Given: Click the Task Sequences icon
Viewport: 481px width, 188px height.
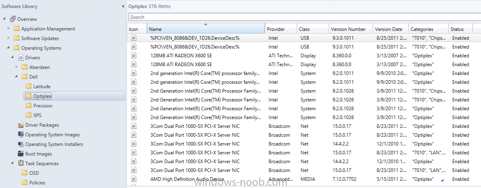Looking at the screenshot, I should [x=21, y=164].
